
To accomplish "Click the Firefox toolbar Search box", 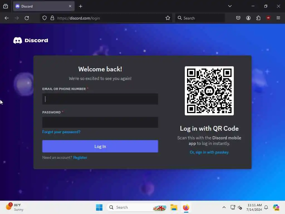I will pos(200,18).
